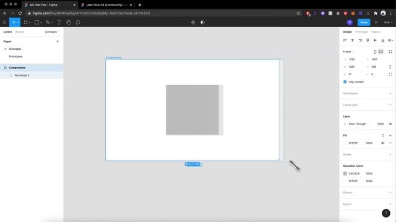Screen dimensions: 396x222
Task: Open the distribute spacing dropdown
Action: pos(390,40)
